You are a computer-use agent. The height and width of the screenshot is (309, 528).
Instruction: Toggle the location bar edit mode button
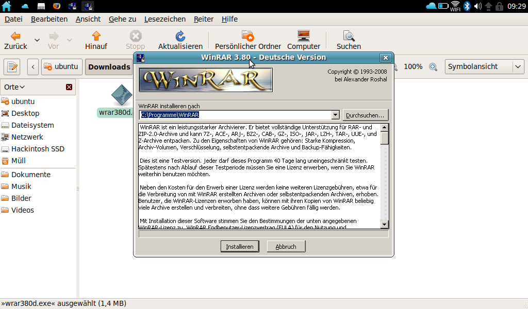12,66
